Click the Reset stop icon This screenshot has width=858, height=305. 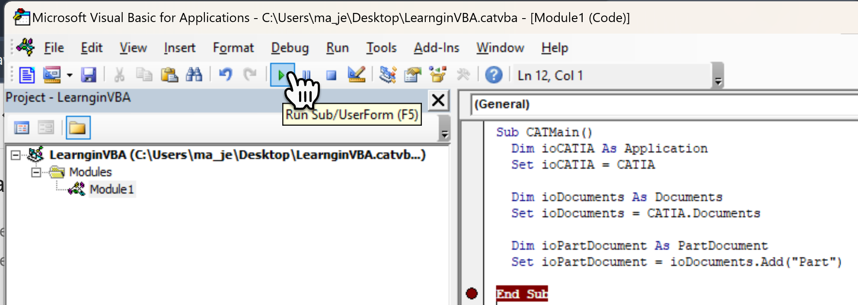[331, 75]
